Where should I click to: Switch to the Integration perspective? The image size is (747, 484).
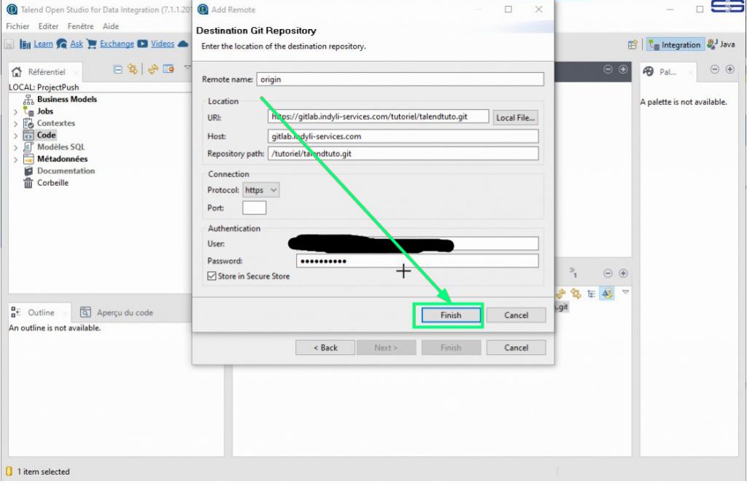point(675,44)
